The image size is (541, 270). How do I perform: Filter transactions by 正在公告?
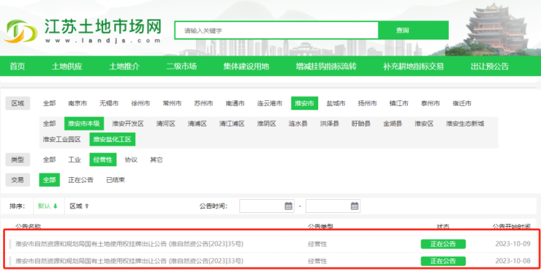click(x=80, y=180)
